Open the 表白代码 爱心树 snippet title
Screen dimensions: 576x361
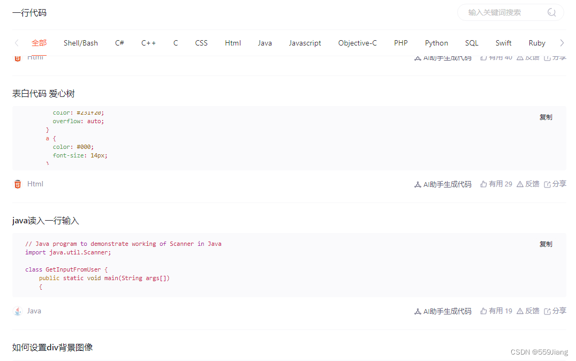pyautogui.click(x=43, y=94)
